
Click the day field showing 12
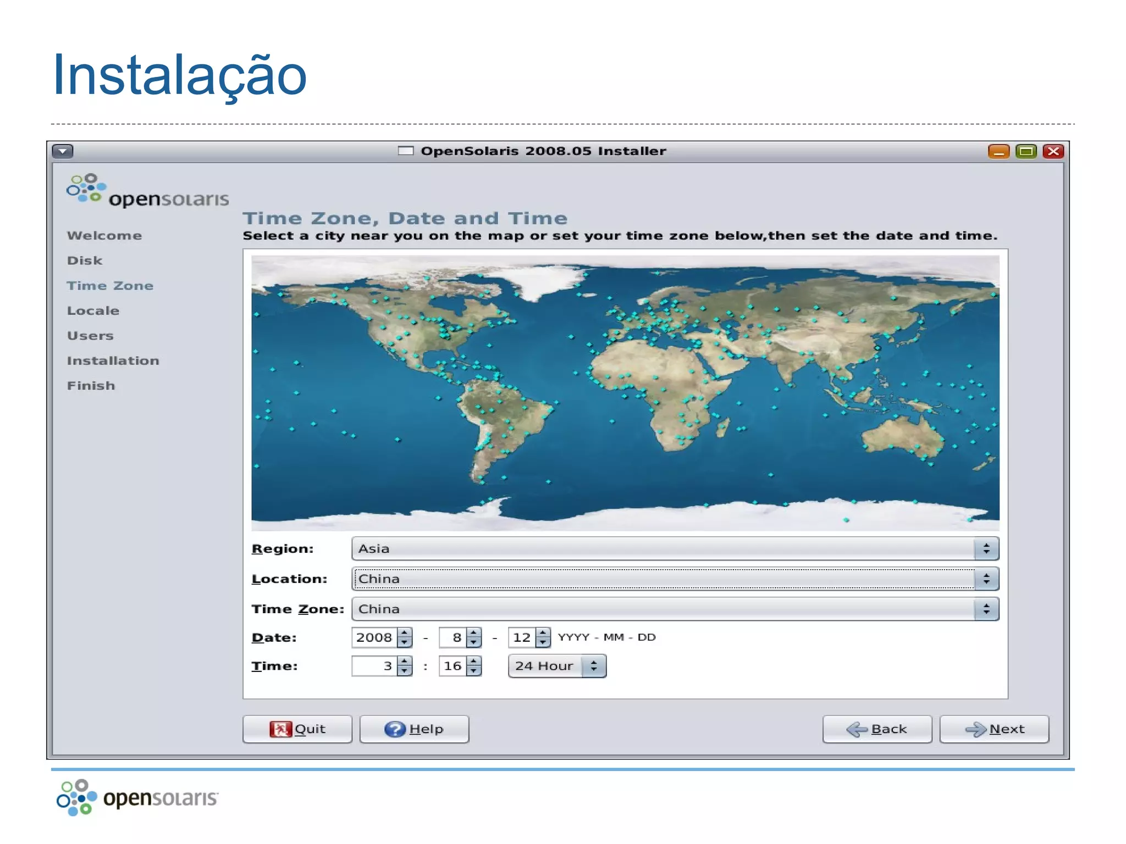pos(522,637)
